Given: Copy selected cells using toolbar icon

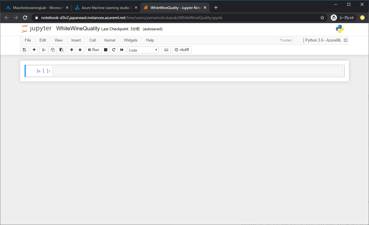Looking at the screenshot, I should 53,50.
